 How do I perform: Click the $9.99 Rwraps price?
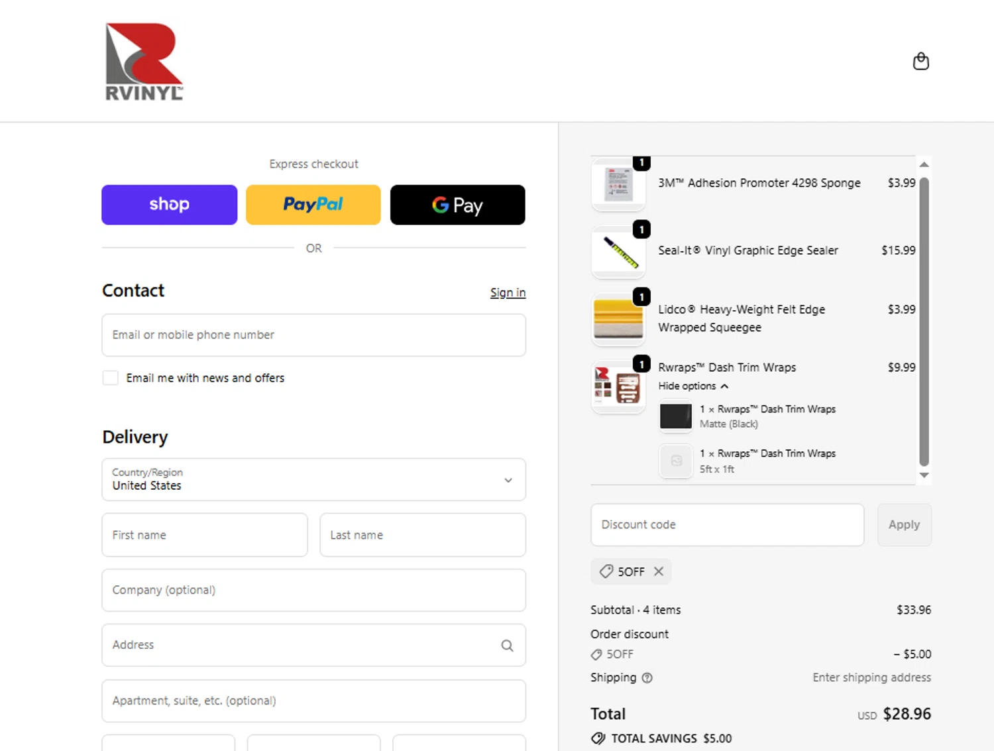(902, 367)
